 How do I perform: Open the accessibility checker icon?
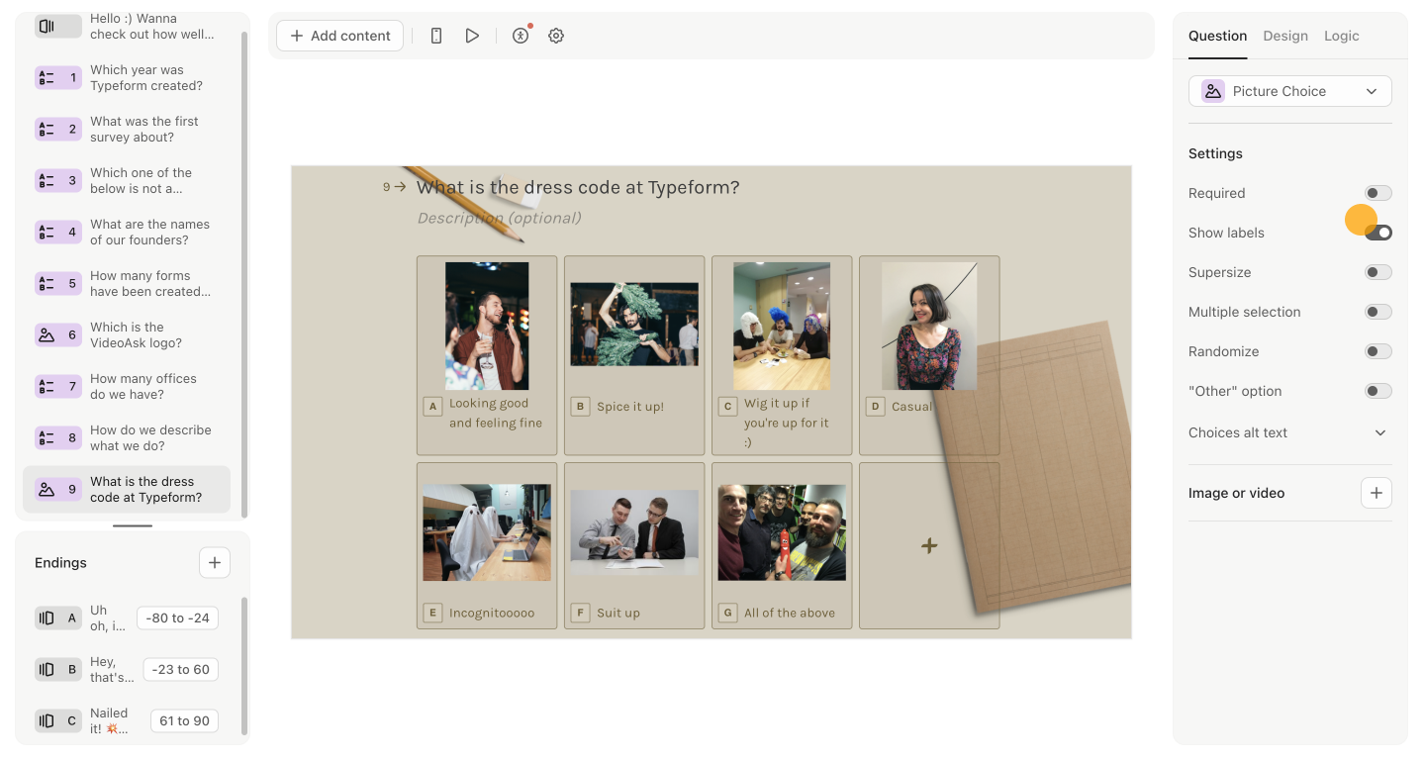(x=521, y=36)
